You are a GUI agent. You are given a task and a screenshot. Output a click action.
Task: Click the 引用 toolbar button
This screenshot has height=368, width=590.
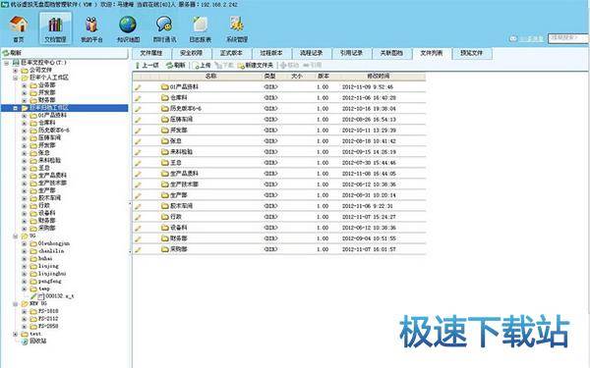tap(313, 66)
